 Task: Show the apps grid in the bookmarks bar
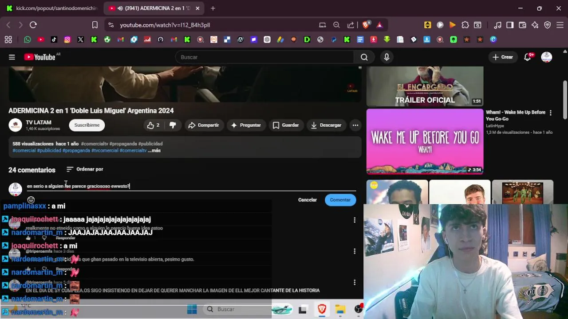pos(8,39)
